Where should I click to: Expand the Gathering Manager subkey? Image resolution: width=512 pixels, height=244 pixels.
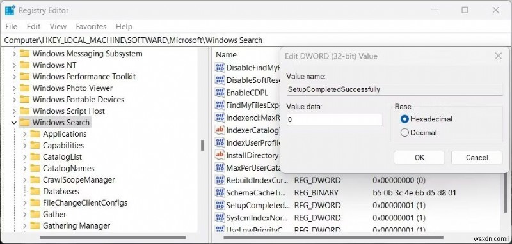[25, 225]
